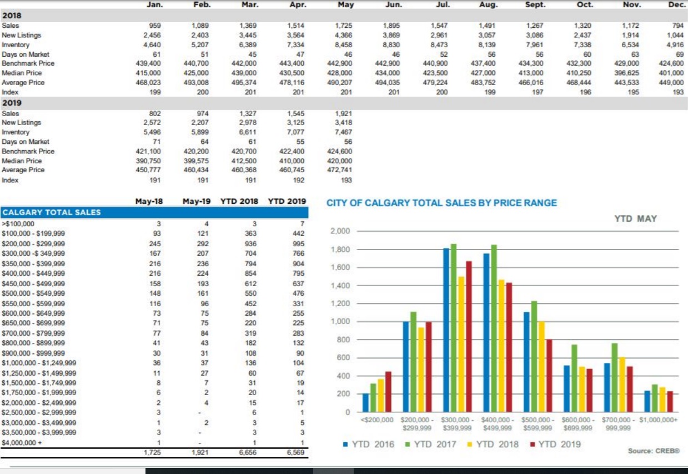
Task: Click the blue YTD 2016 legend swatch
Action: (x=346, y=445)
